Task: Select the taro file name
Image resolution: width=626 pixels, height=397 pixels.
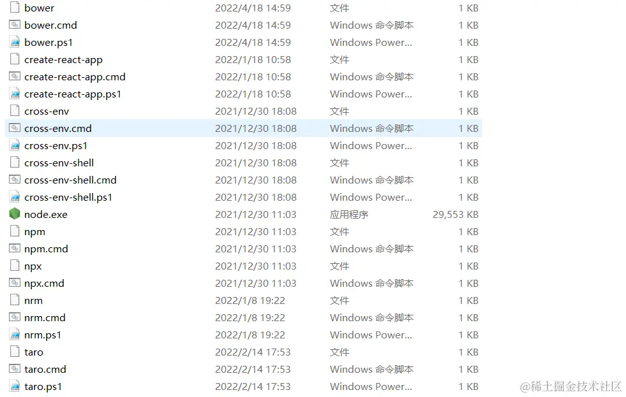Action: click(x=34, y=352)
